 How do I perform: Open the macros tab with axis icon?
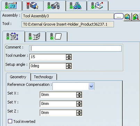(98, 6)
